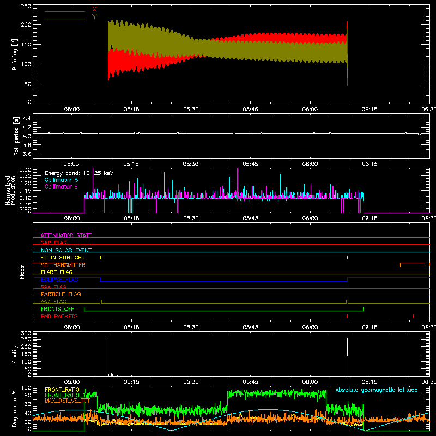Click the ATTENUATOR_STATE flag label
The width and height of the screenshot is (436, 436).
66,235
